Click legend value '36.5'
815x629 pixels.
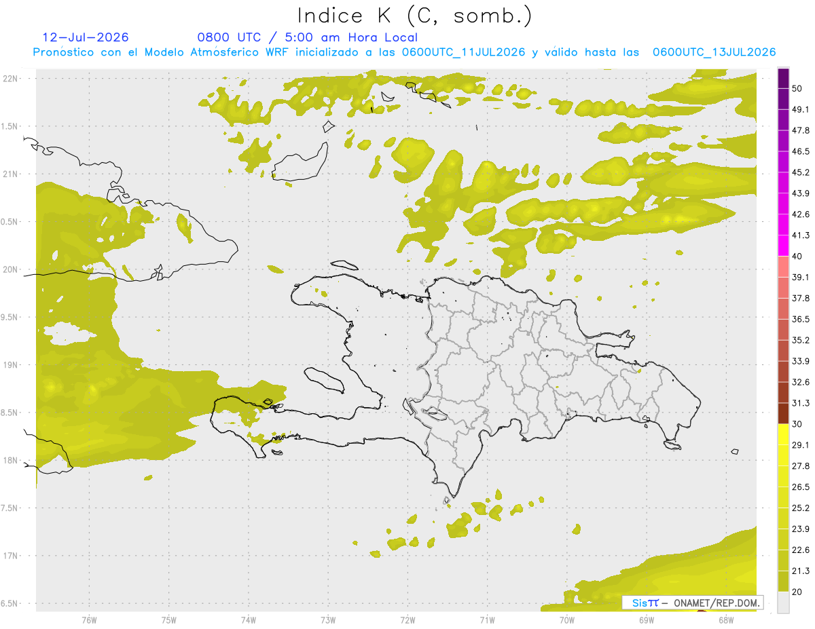tap(801, 319)
